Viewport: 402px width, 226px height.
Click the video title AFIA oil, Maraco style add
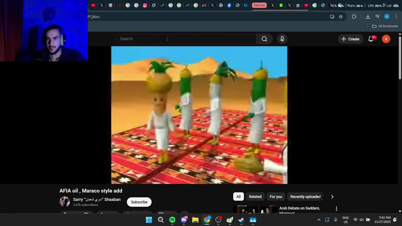91,191
